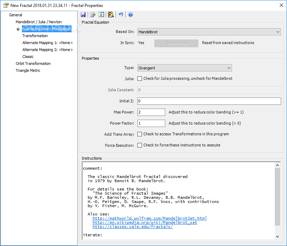Image resolution: width=287 pixels, height=246 pixels.
Task: Open the mathworld.wolfram.com MandelbrotSet link
Action: point(150,218)
